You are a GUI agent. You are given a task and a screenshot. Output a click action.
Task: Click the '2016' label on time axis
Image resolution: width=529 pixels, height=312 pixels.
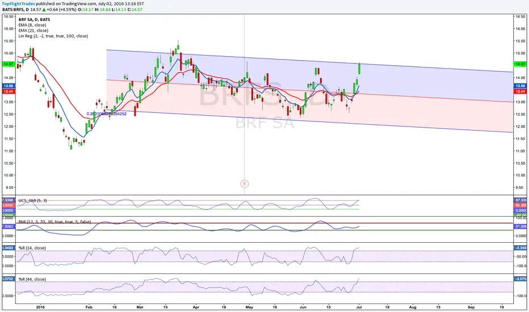point(40,307)
